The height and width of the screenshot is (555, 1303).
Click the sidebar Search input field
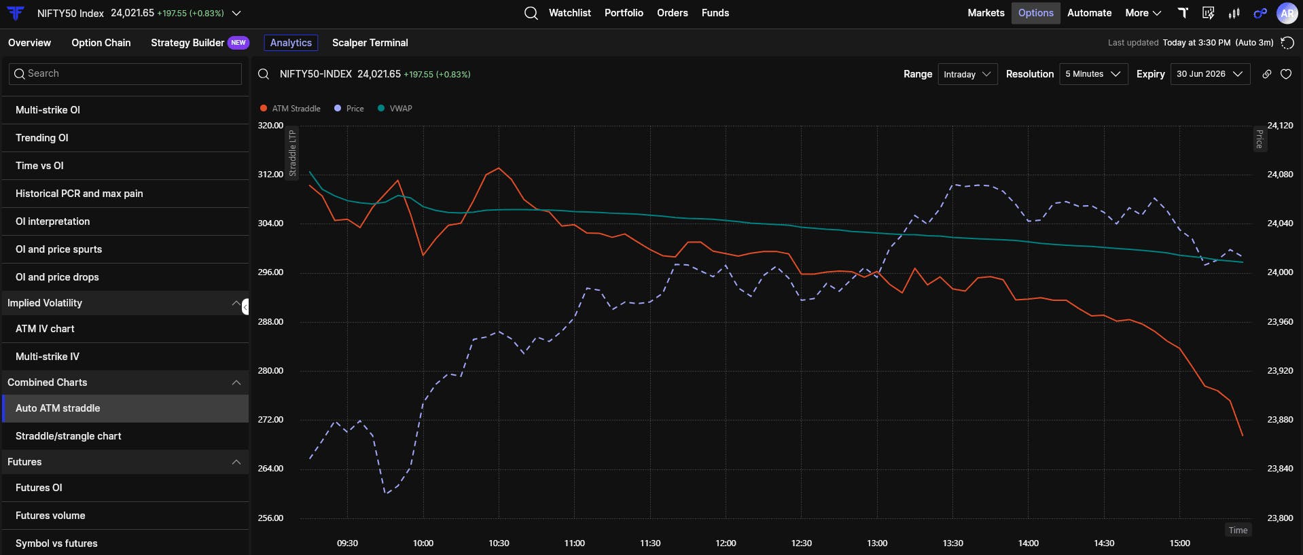click(x=125, y=74)
